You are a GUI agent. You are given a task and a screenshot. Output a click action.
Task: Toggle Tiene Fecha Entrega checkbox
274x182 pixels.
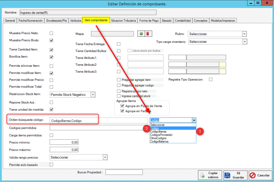click(x=119, y=44)
